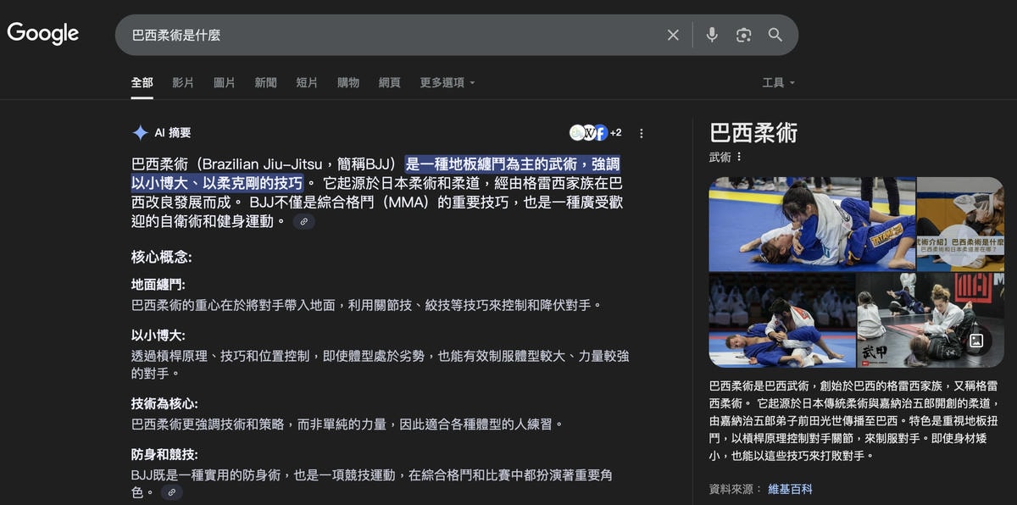Switch to the 影片 tab
This screenshot has height=505, width=1017.
point(183,83)
